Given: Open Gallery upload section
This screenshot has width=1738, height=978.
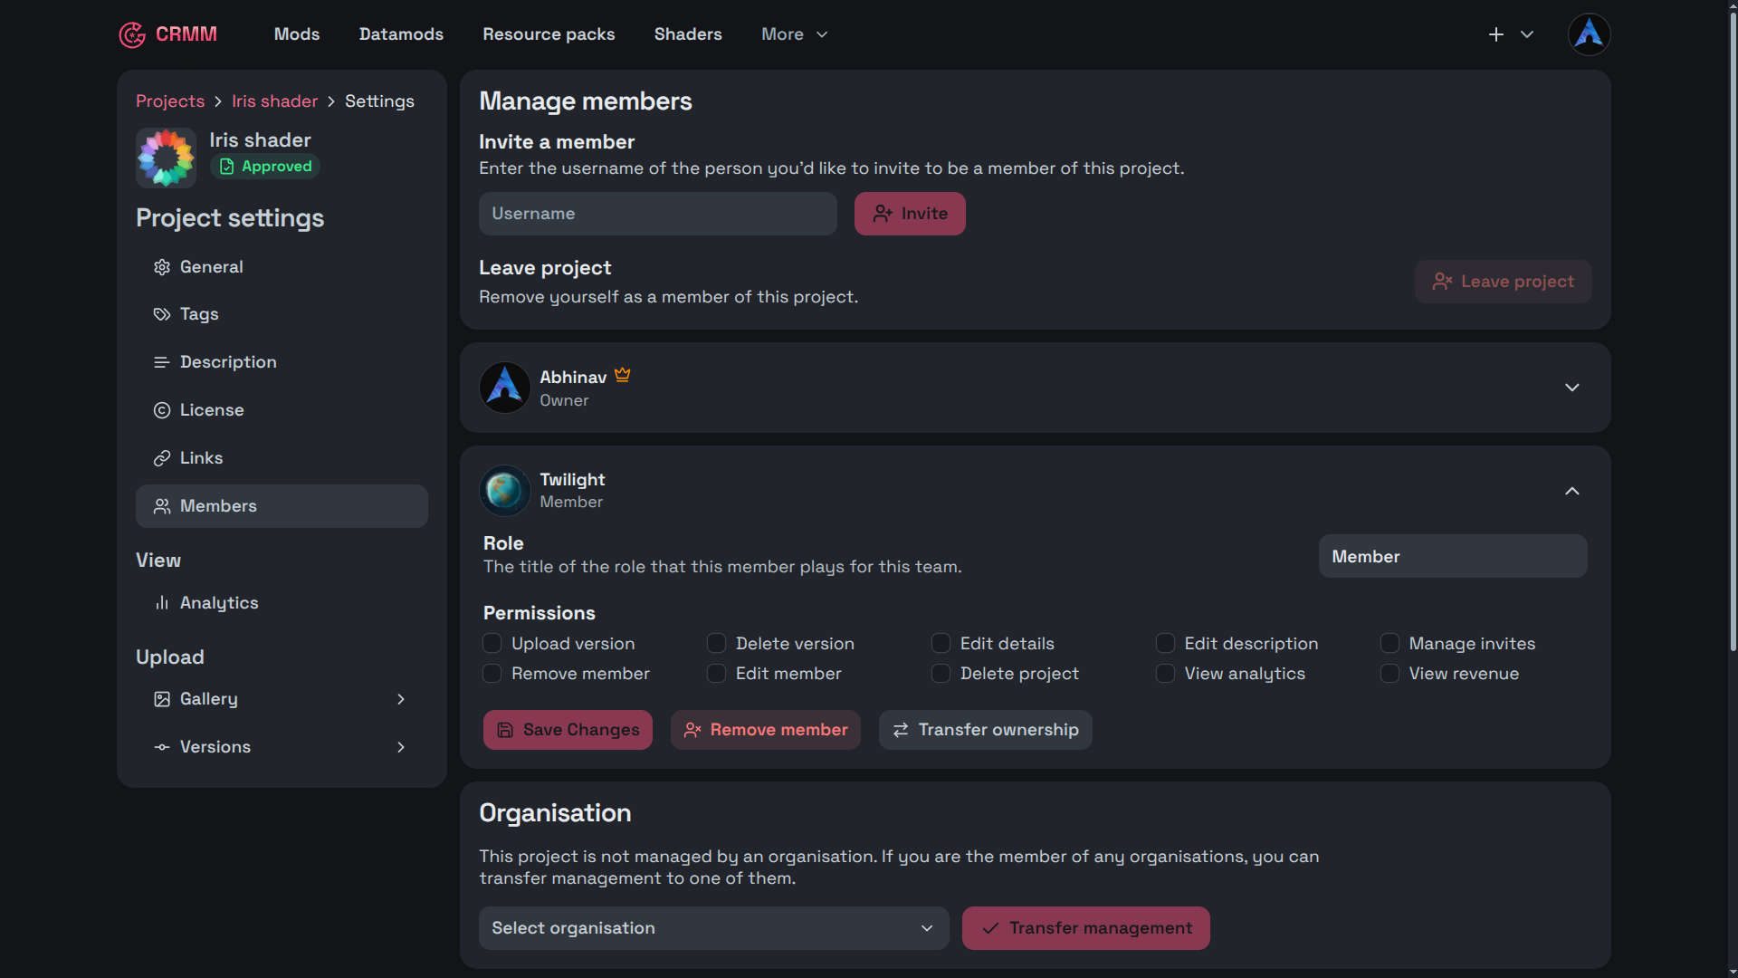Looking at the screenshot, I should (x=282, y=699).
